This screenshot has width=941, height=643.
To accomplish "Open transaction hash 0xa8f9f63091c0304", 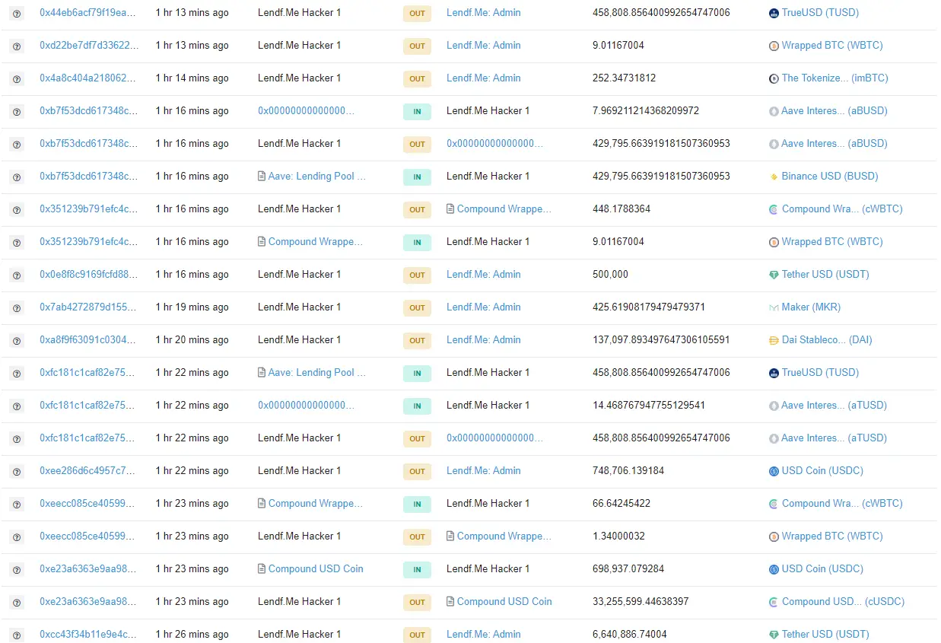I will click(89, 340).
